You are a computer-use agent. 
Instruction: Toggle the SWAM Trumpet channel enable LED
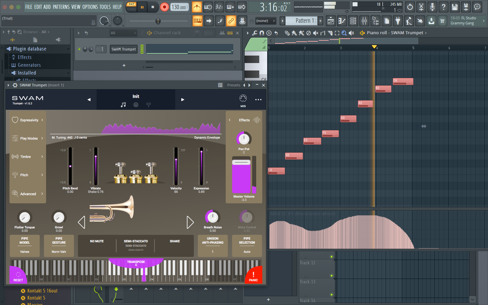click(79, 49)
